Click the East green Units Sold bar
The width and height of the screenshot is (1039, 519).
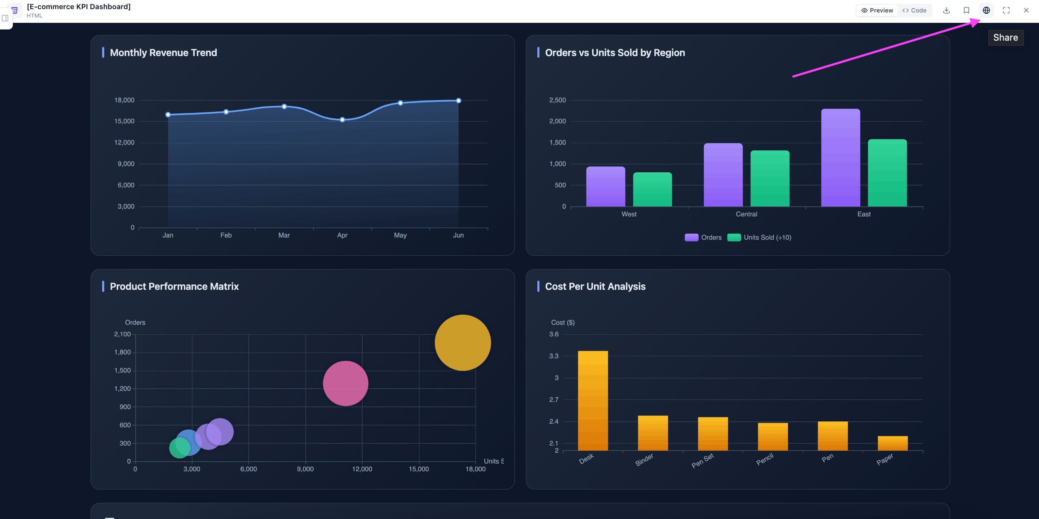click(887, 173)
